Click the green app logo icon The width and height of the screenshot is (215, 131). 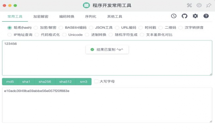tap(86, 5)
